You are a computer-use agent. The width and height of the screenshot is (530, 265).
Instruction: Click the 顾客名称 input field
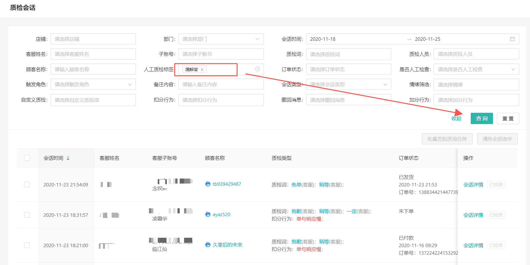tap(93, 69)
